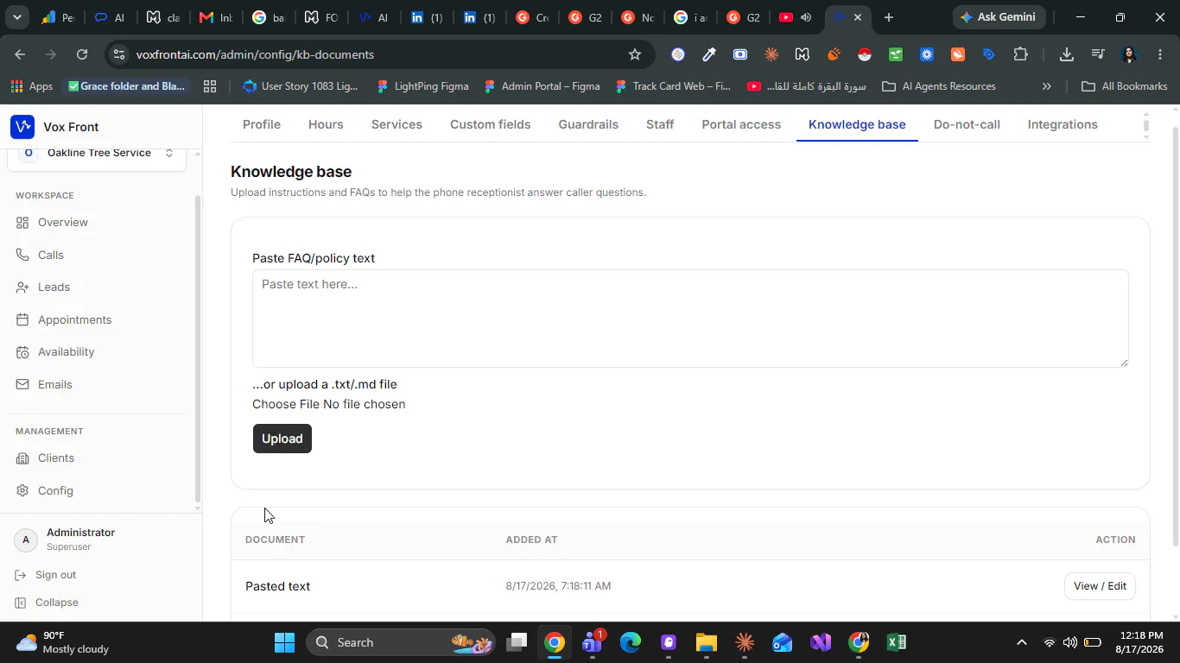Switch to the Services tab
The width and height of the screenshot is (1180, 663).
click(397, 124)
